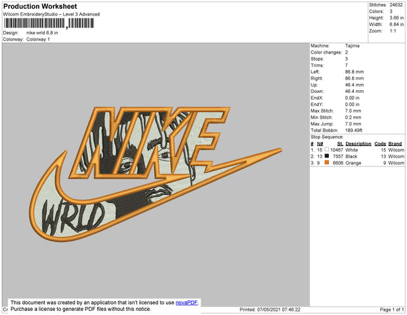Click the white color swatch in stop sequence
Image resolution: width=407 pixels, height=315 pixels.
[326, 149]
